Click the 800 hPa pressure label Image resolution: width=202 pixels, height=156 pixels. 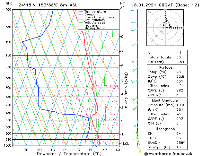tap(9, 120)
